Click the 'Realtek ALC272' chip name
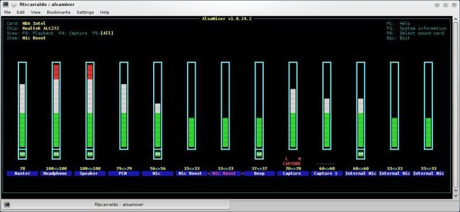460x212 pixels. coord(40,28)
